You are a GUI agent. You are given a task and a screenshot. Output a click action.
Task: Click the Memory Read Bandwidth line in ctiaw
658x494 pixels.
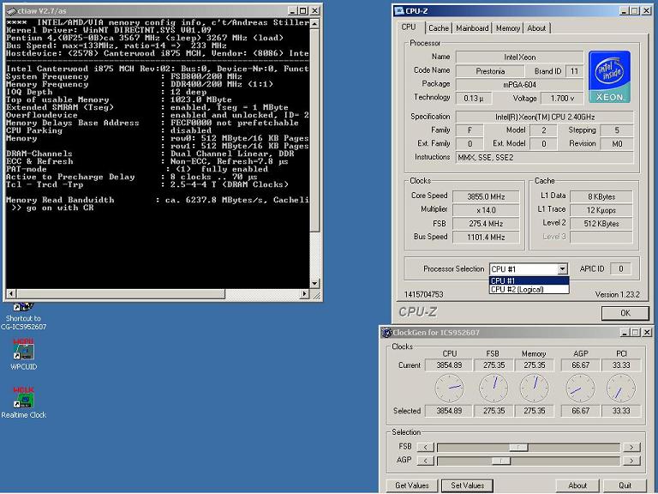[x=158, y=200]
